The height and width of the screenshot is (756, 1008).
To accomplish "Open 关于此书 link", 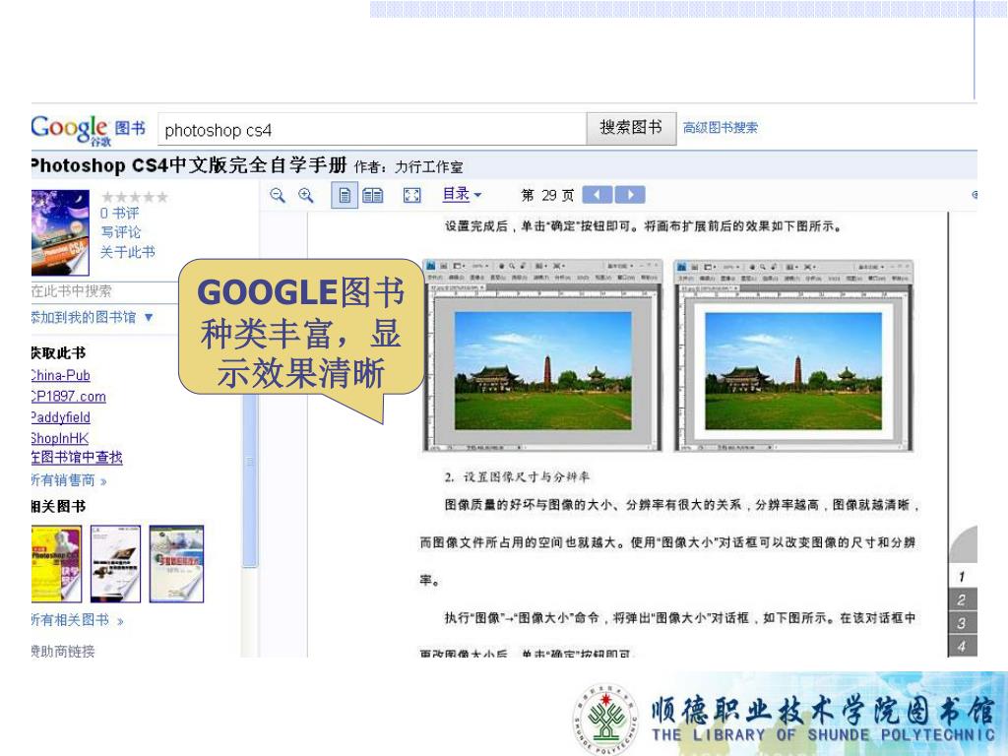I will pyautogui.click(x=127, y=252).
